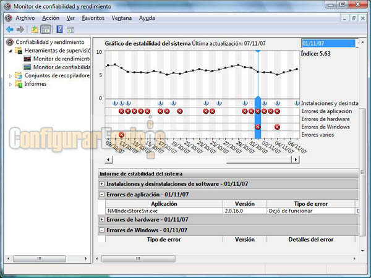
Task: Click the main pane bottom horizontal scrollbar thumb
Action: 139,259
